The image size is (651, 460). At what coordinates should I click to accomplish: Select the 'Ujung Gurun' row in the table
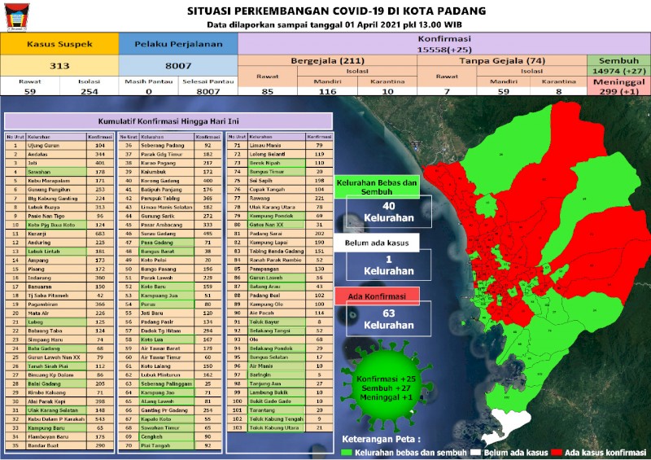59,146
